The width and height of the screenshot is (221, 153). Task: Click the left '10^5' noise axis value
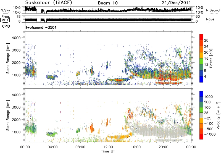click(17, 8)
